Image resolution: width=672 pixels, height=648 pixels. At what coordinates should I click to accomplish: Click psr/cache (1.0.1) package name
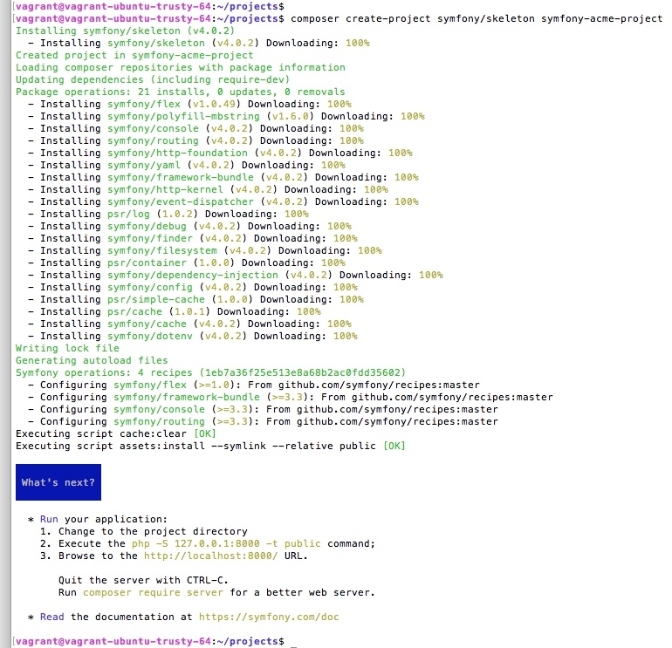(134, 312)
